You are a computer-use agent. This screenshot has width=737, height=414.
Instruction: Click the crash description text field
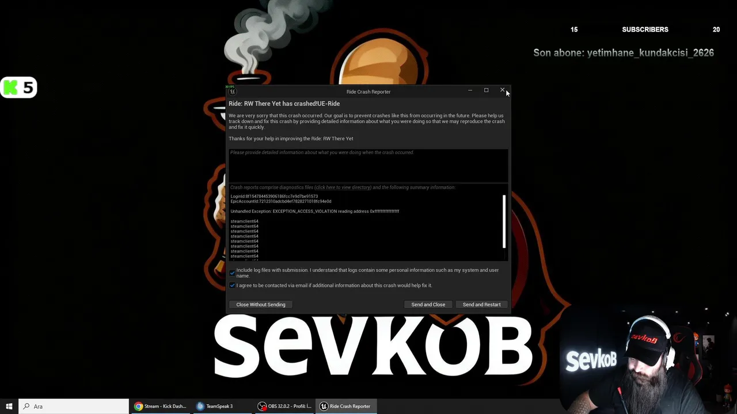point(368,166)
